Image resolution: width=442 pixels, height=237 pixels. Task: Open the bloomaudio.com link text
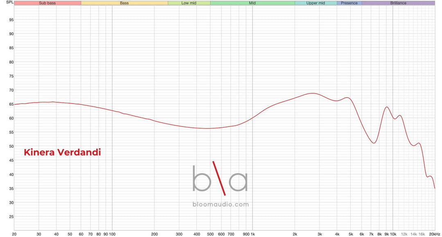[x=221, y=204]
